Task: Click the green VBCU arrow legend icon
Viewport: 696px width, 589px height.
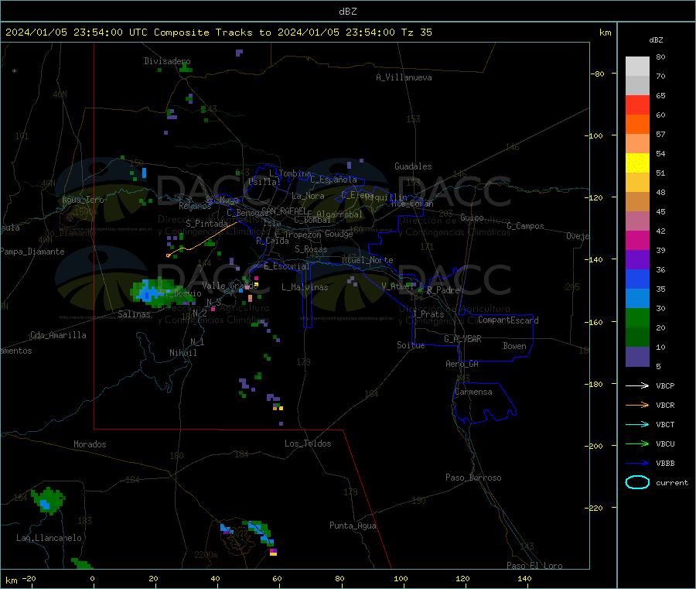Action: pos(637,443)
